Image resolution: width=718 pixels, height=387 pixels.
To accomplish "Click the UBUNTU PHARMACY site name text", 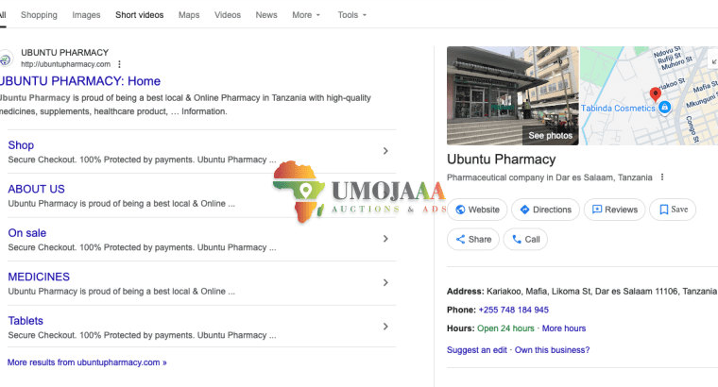I will tap(64, 53).
